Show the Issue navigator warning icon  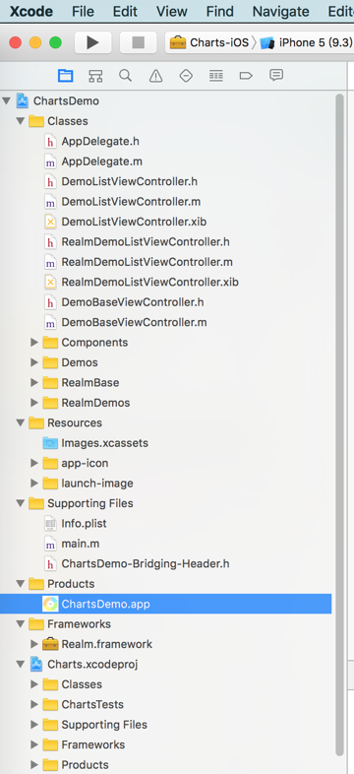[x=155, y=76]
